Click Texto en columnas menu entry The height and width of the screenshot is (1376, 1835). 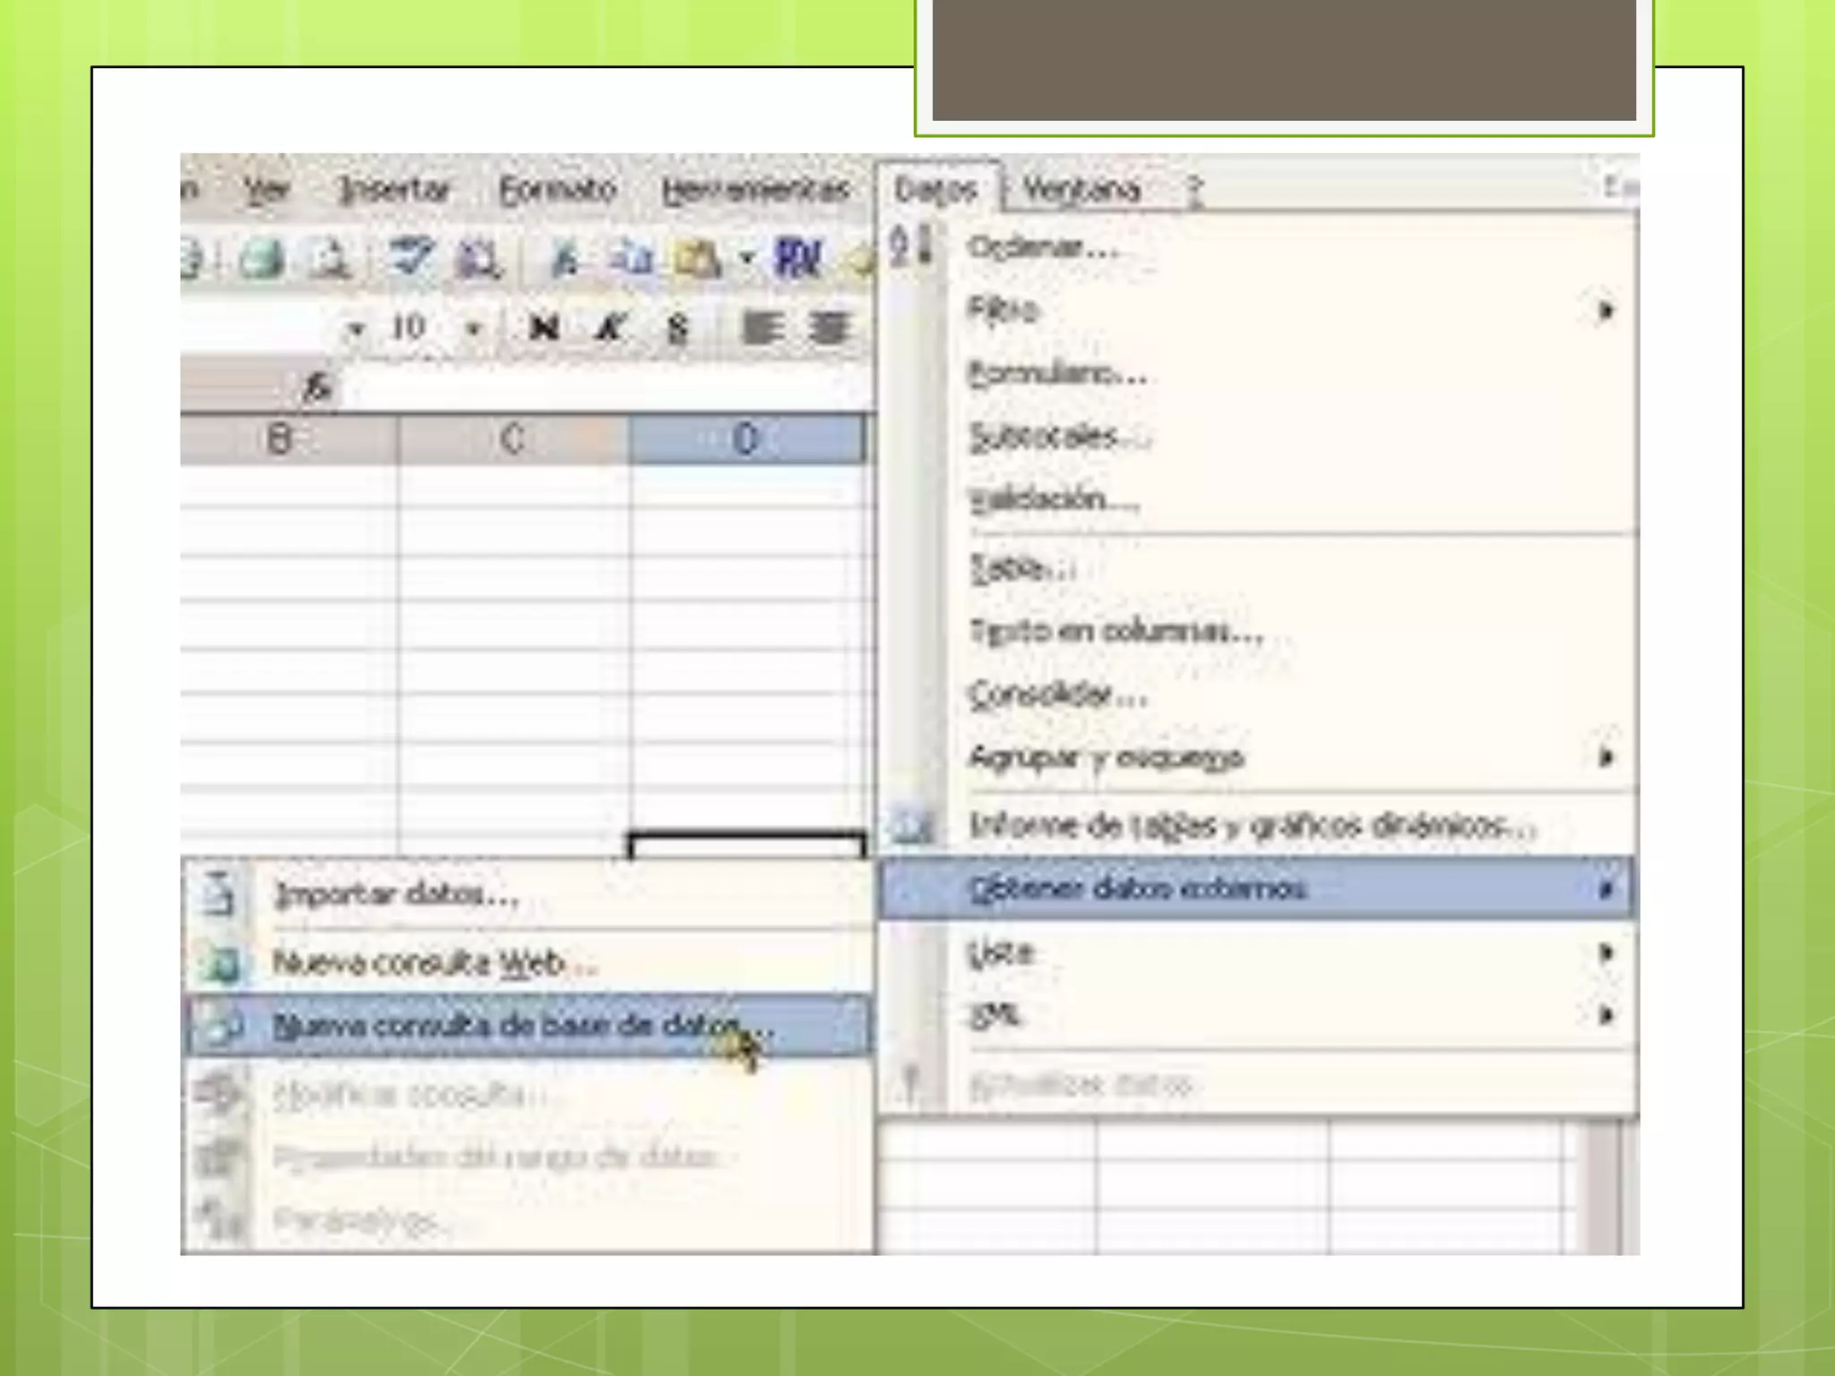1116,632
